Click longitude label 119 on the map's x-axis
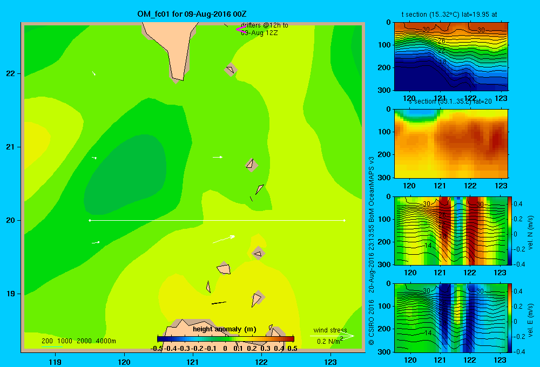Screen dimensions: 540x367 [56, 362]
